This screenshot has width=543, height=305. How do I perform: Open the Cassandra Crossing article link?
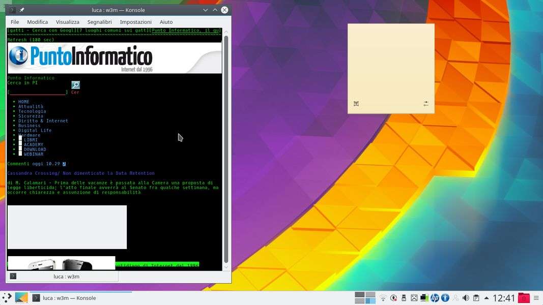coord(81,173)
